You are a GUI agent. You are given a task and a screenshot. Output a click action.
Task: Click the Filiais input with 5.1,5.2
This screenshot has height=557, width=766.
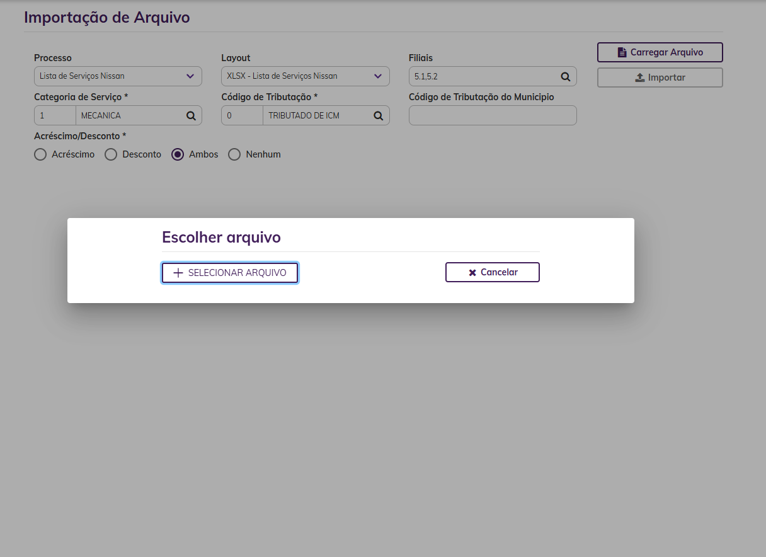coord(483,76)
